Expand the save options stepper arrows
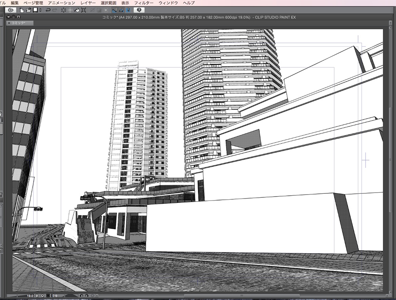 pos(40,10)
